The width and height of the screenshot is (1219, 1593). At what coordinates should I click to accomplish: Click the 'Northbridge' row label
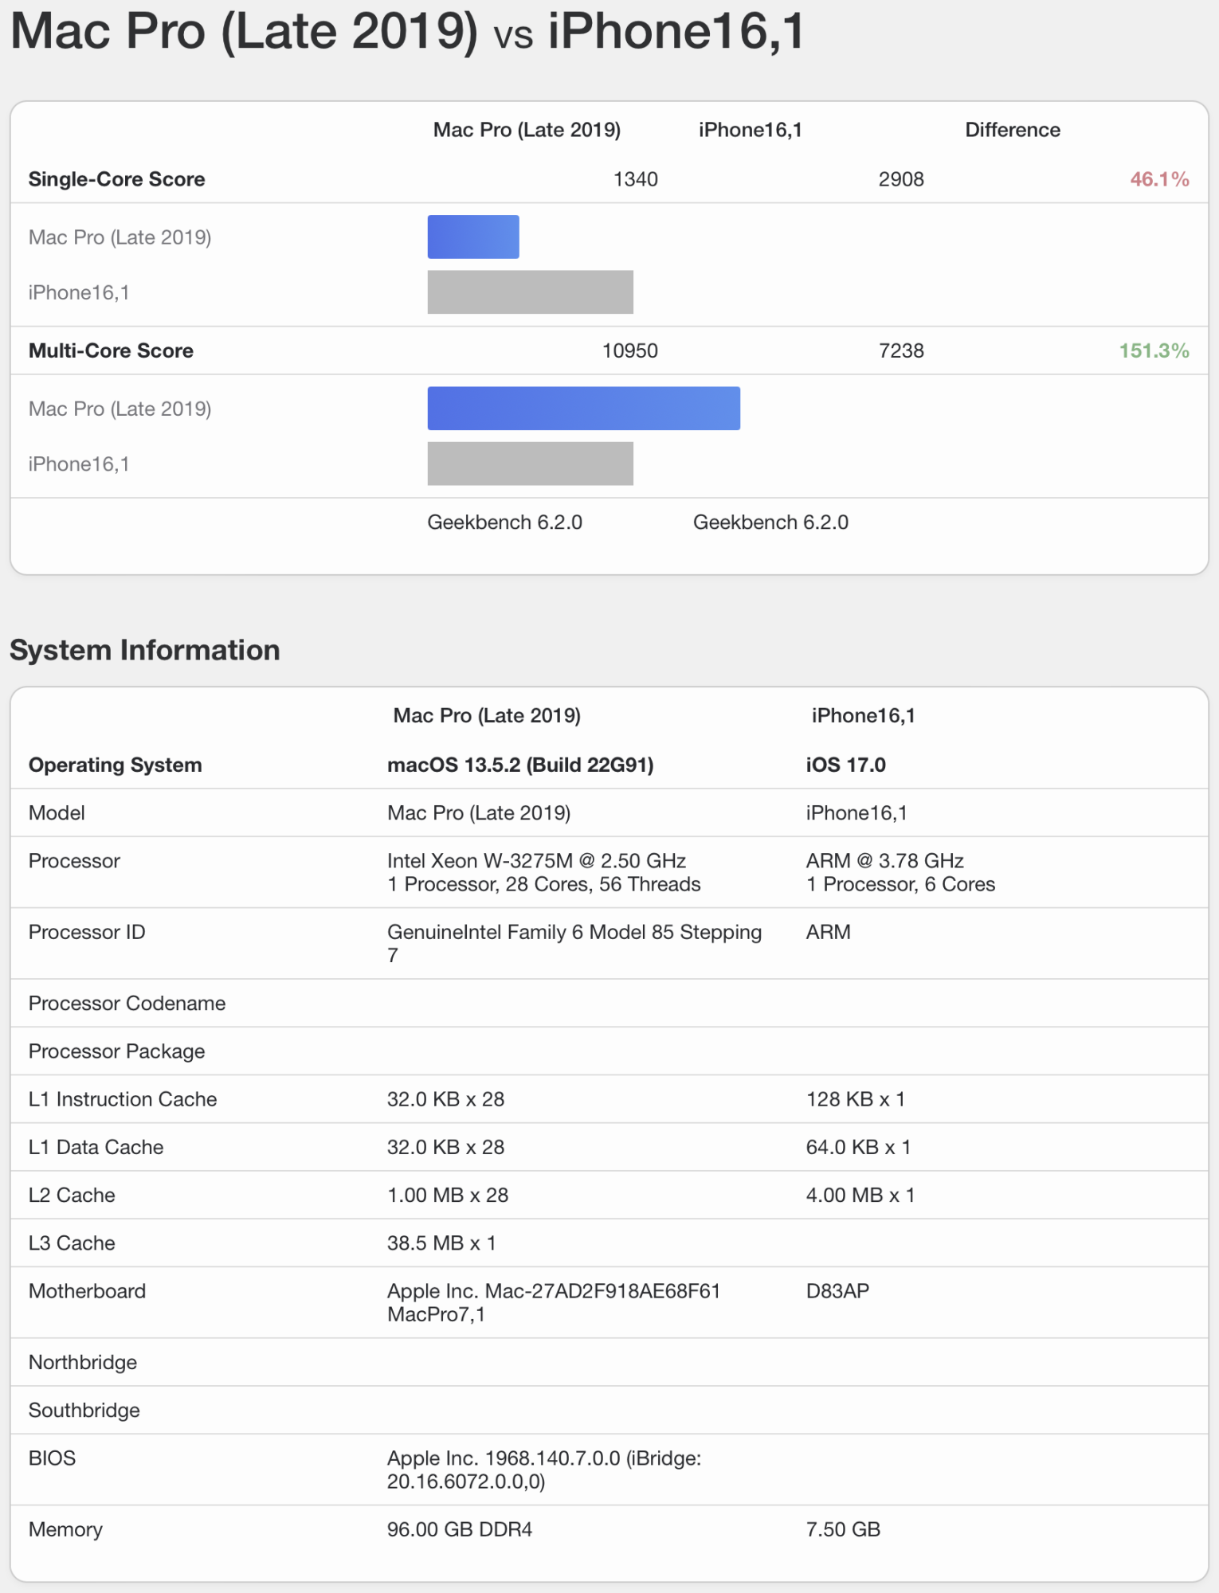coord(83,1362)
